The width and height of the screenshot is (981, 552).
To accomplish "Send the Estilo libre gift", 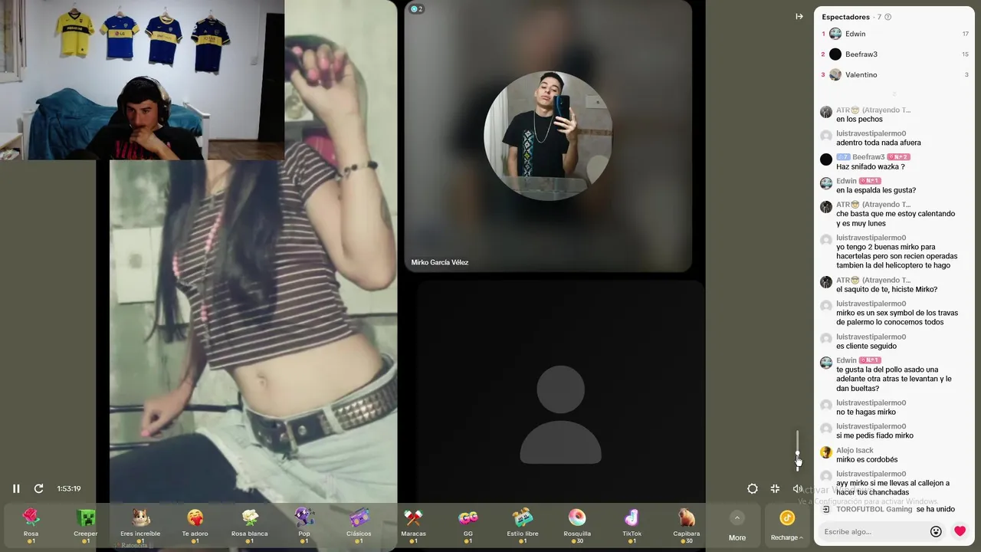I will coord(523,525).
